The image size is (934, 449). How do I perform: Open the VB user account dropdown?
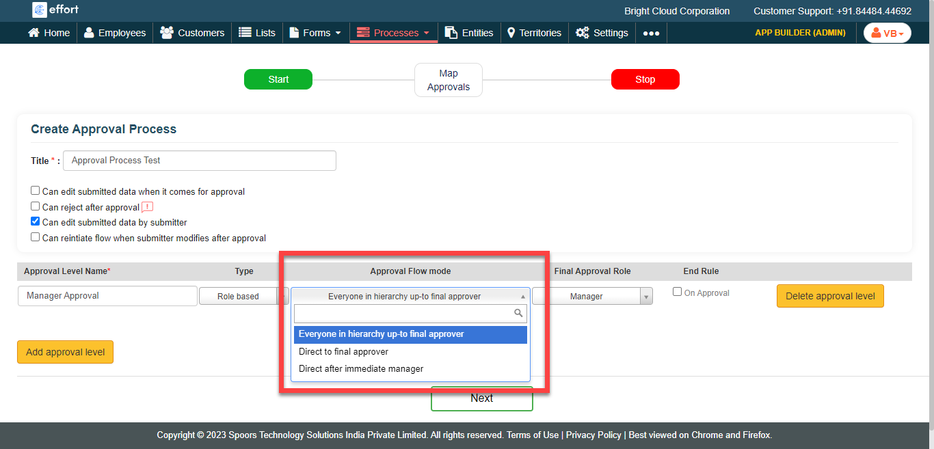[x=887, y=33]
